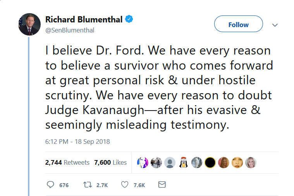Viewport: 294px width, 196px height.
Task: Like the tweet with the heart icon
Action: coord(124,185)
